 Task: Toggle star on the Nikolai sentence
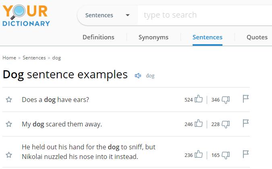point(9,155)
